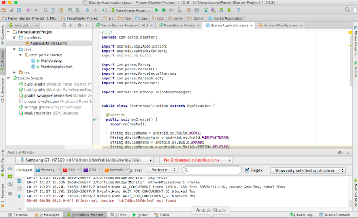Hide the project panel with the collapse icon
Screen dimensions: 358x218
point(88,25)
